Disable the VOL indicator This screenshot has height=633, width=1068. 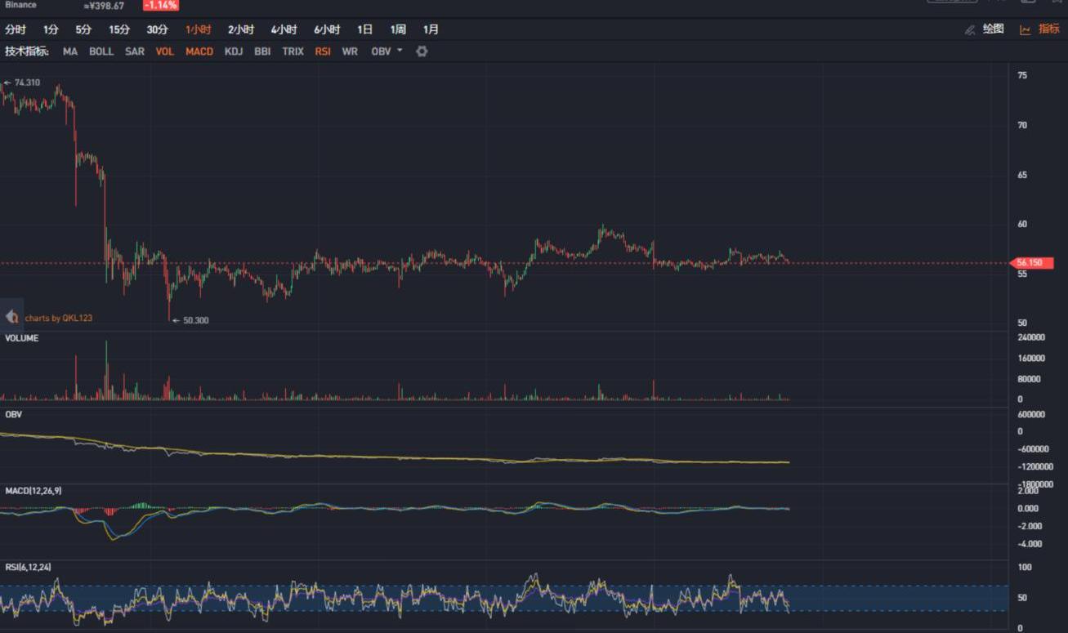165,51
